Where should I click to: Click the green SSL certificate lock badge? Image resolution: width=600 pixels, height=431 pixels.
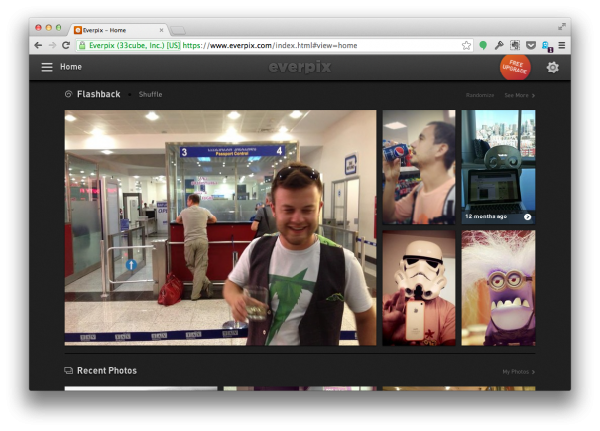point(129,46)
